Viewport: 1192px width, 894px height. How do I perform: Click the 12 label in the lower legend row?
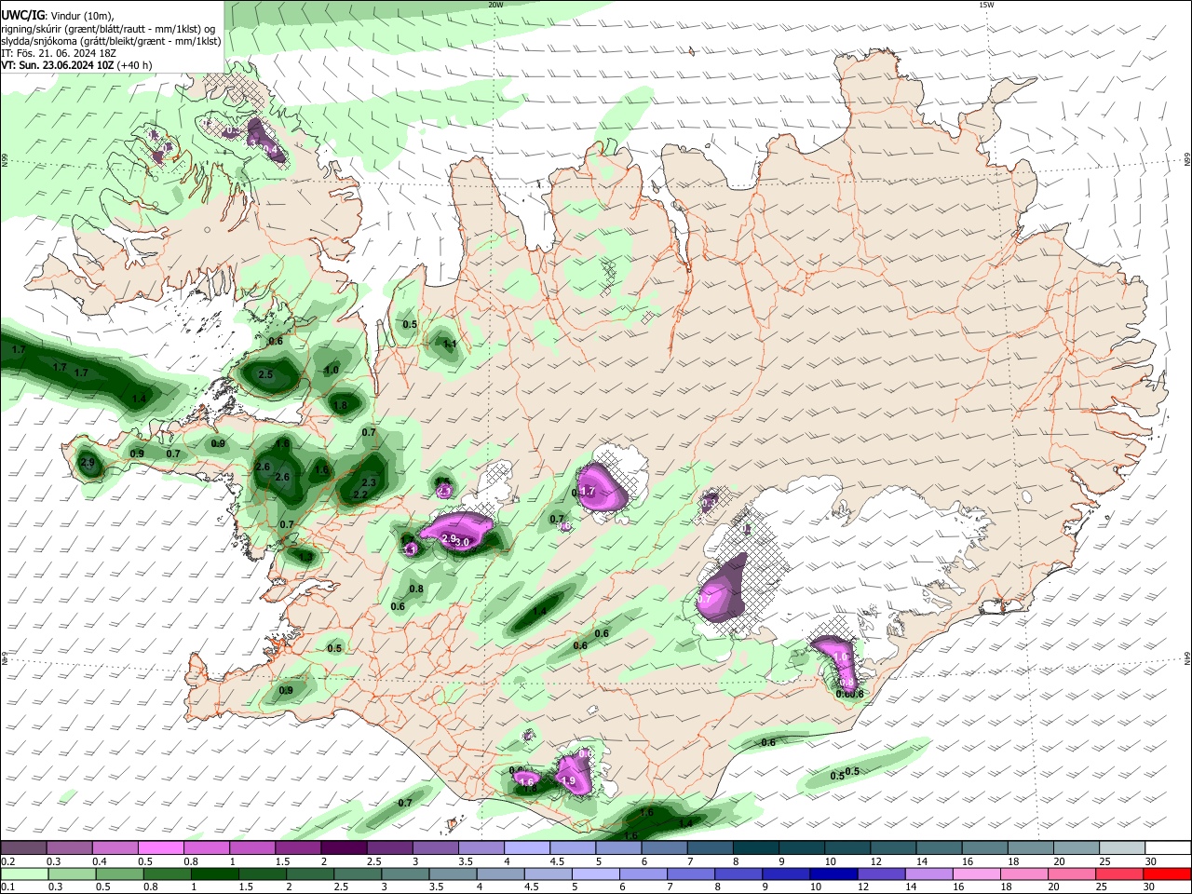coord(861,887)
